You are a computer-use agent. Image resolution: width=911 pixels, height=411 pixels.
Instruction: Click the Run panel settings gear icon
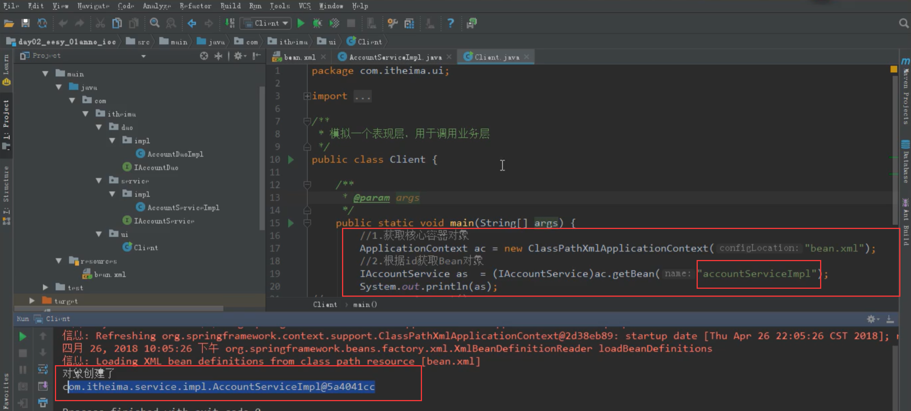871,319
